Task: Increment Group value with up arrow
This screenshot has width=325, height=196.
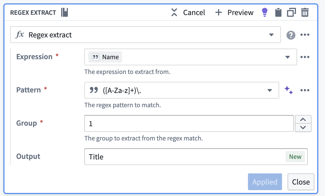Action: coord(303,119)
